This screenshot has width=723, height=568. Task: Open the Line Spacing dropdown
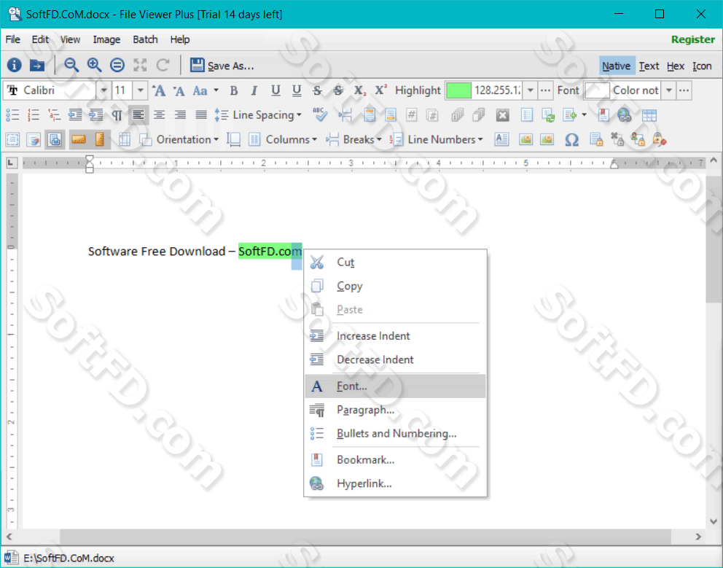258,115
